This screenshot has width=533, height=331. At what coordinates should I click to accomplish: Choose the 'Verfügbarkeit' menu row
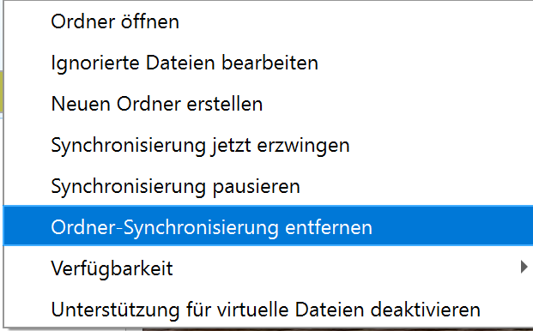pos(268,268)
